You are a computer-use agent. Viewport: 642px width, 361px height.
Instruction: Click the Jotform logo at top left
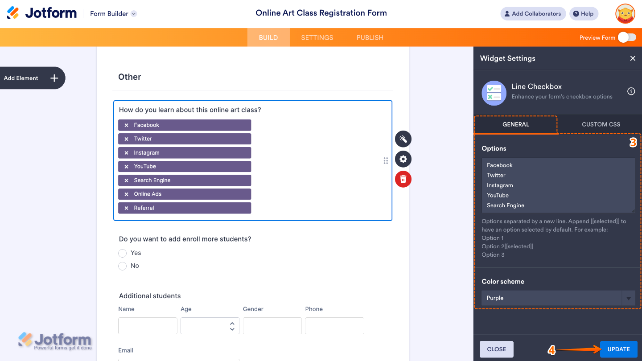pyautogui.click(x=42, y=13)
